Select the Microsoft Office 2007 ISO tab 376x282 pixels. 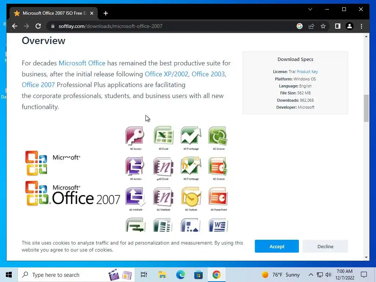(x=54, y=13)
